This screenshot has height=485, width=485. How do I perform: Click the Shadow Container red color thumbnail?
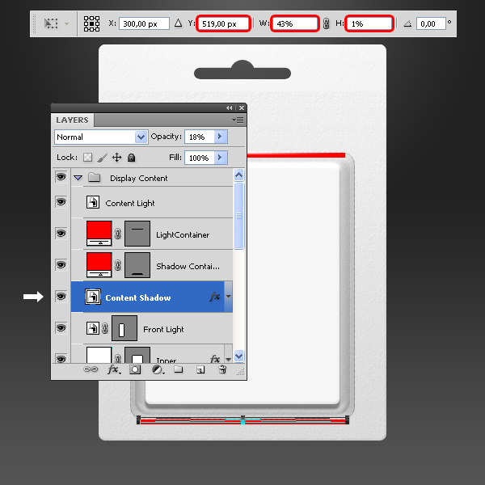pyautogui.click(x=99, y=264)
